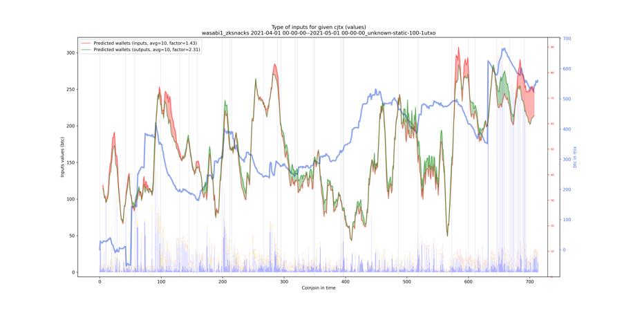
Task: Click small red axis tick label '10'
Action: tap(552, 252)
